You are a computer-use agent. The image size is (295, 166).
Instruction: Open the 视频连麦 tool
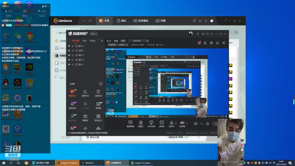pyautogui.click(x=72, y=105)
